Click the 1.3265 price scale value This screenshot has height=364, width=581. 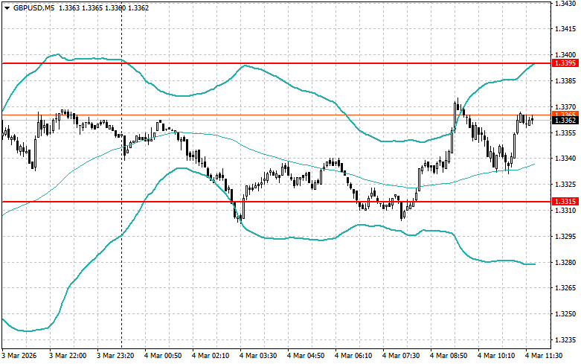(x=565, y=288)
